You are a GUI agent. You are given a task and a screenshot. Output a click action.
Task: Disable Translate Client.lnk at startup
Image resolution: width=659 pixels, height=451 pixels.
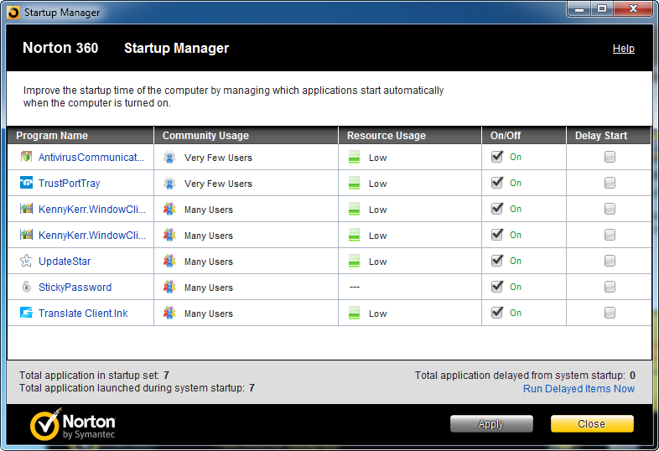(x=497, y=313)
